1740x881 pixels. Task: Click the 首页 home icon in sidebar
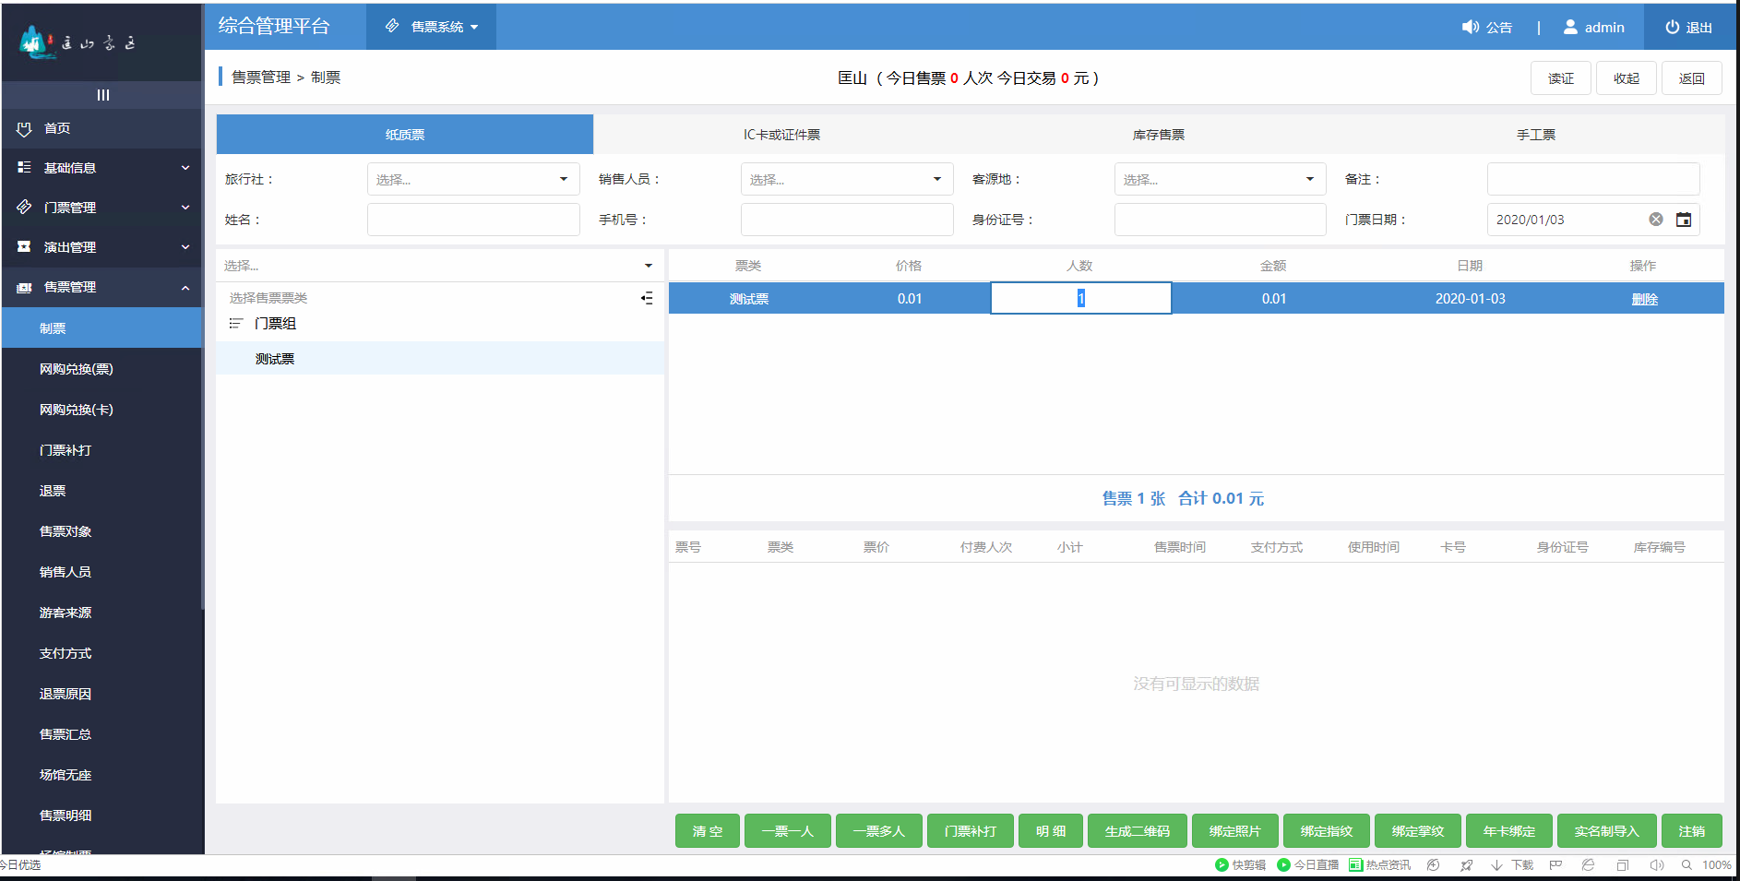point(25,128)
